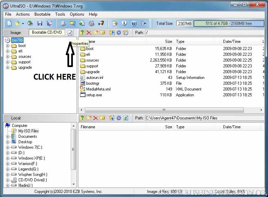Click the Total Size 2307MB field
Image resolution: width=268 pixels, height=197 pixels.
185,23
